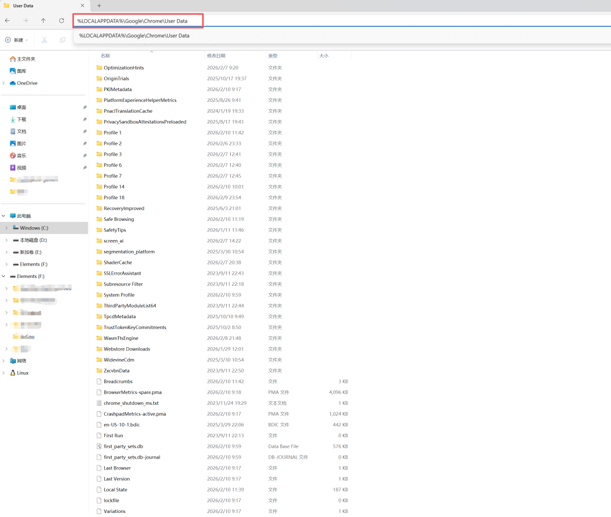The width and height of the screenshot is (611, 517).
Task: Select the en-US-10-1.bdic file
Action: pos(122,425)
